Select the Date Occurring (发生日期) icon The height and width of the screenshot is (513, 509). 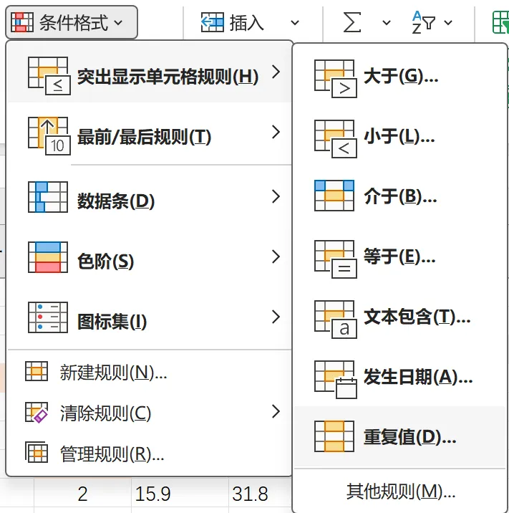(x=334, y=377)
